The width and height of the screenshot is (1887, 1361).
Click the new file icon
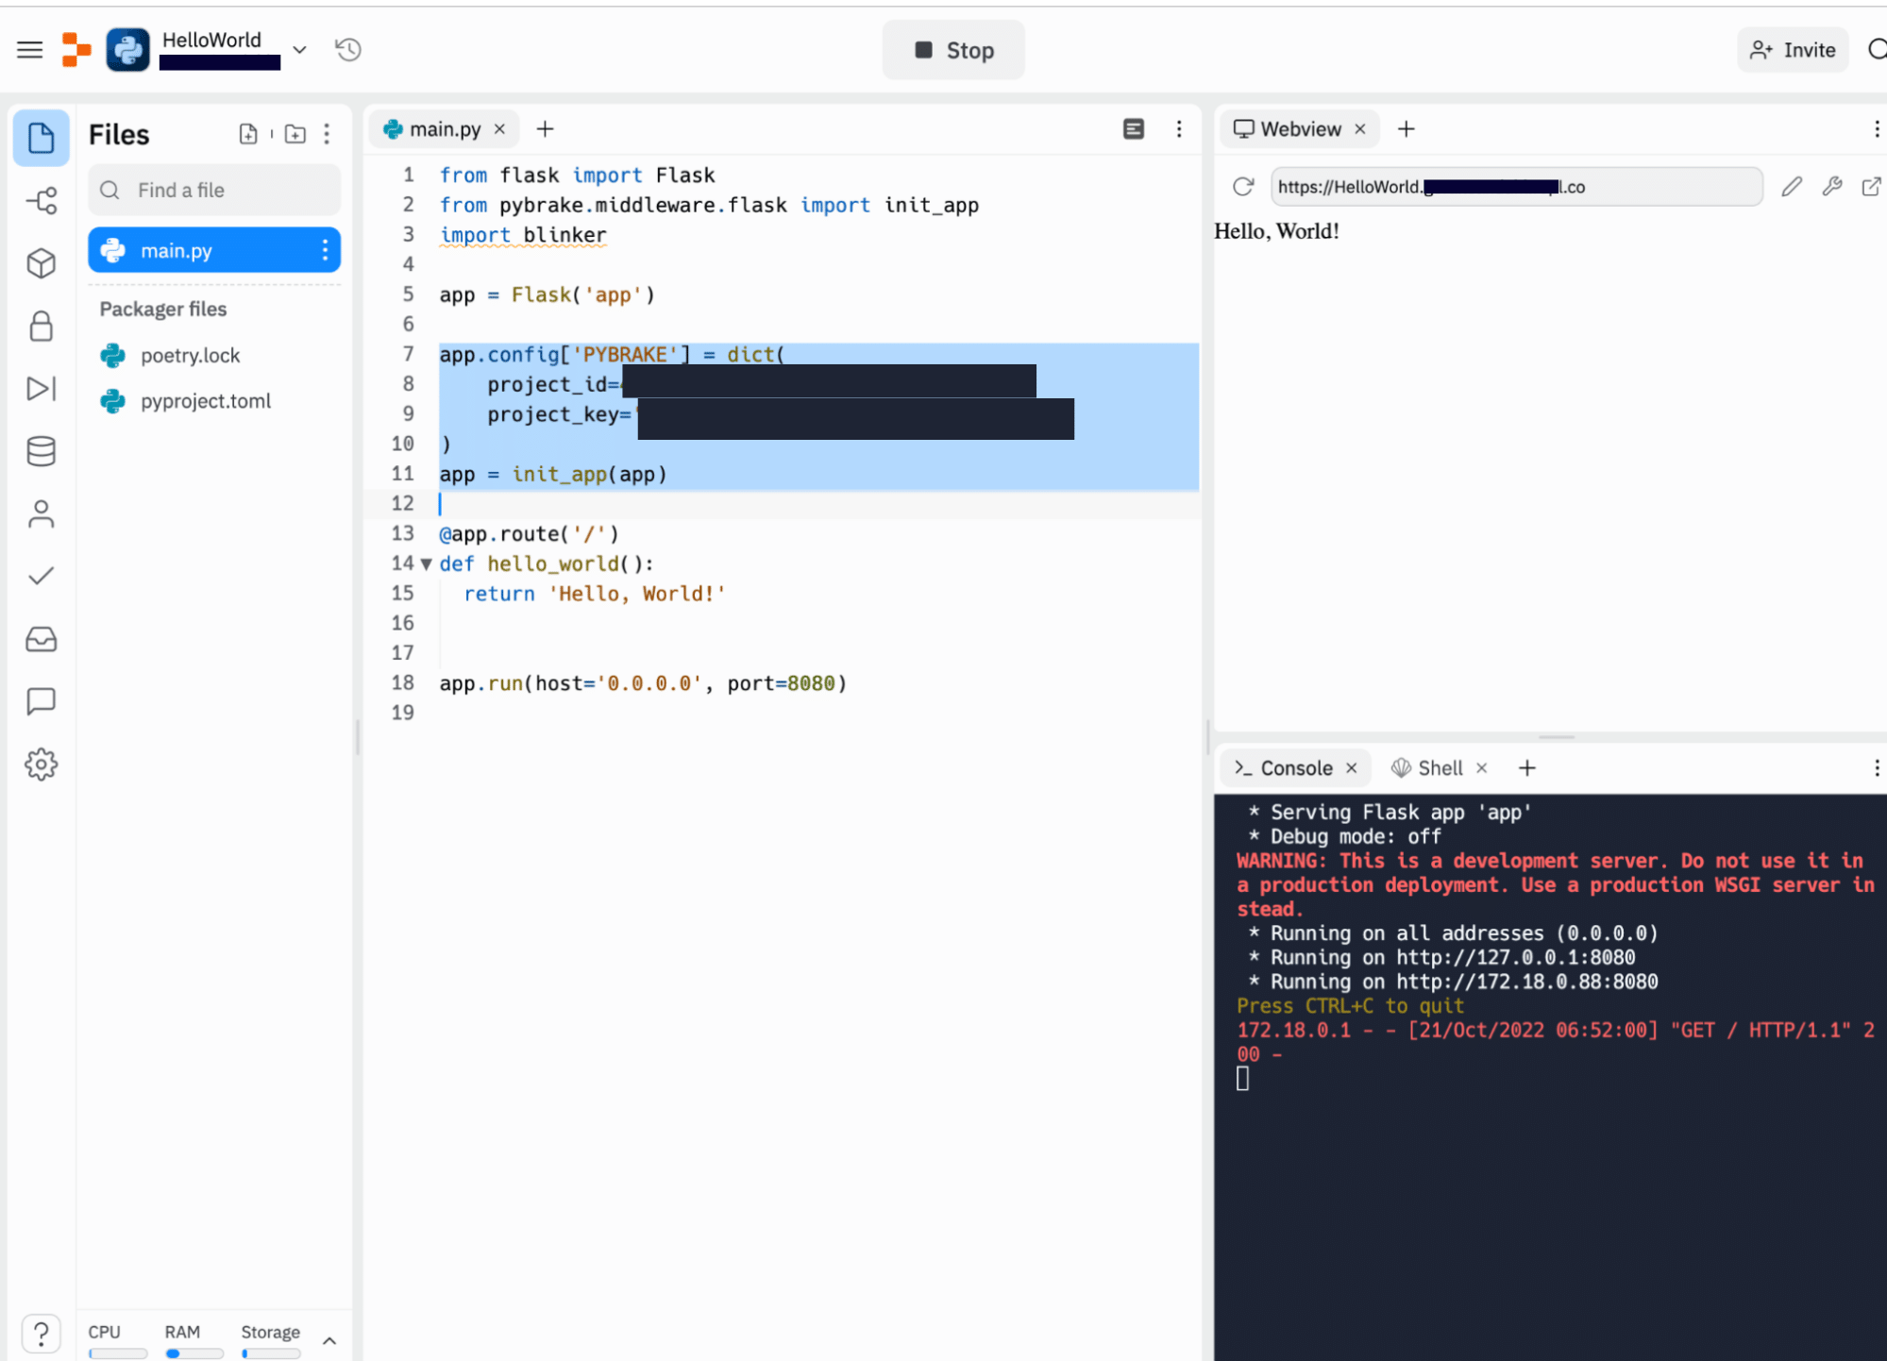(x=248, y=134)
